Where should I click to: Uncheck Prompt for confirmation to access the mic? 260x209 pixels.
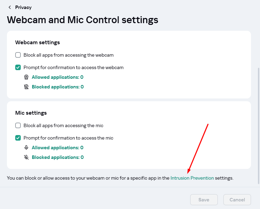pyautogui.click(x=18, y=138)
